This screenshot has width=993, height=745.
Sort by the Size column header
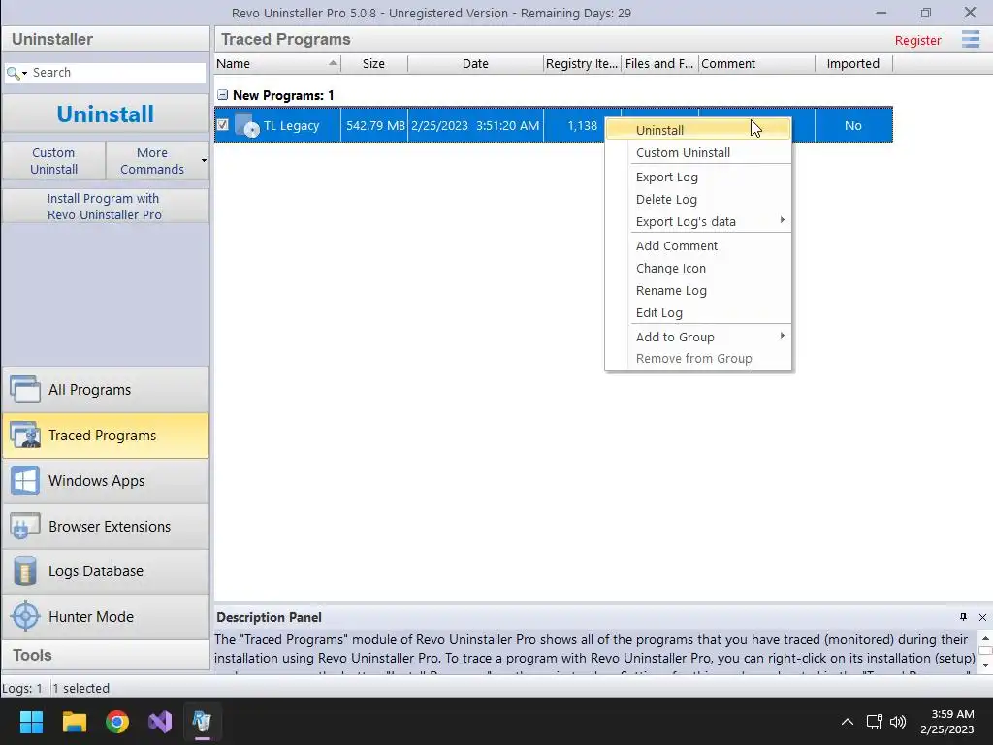point(373,63)
